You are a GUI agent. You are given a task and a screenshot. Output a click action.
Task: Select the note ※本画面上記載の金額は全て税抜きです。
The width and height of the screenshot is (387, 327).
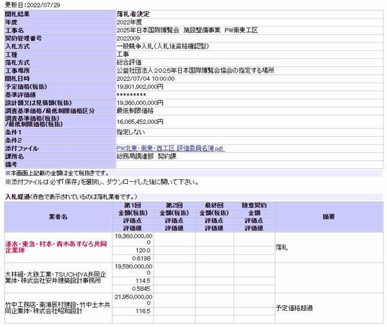pyautogui.click(x=57, y=173)
